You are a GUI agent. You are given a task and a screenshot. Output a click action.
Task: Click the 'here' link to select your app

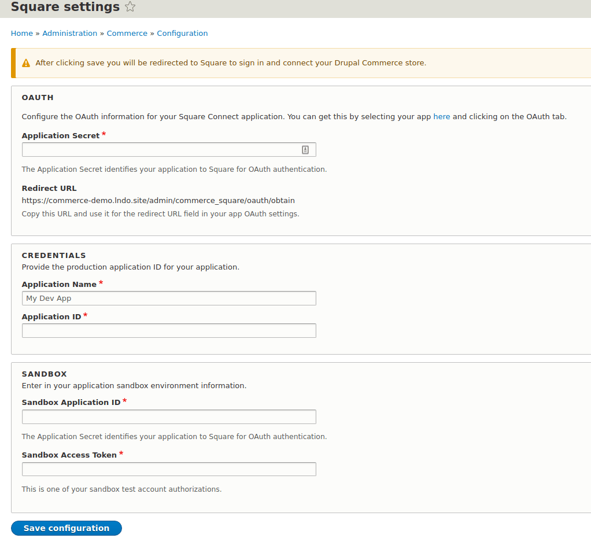pyautogui.click(x=441, y=116)
